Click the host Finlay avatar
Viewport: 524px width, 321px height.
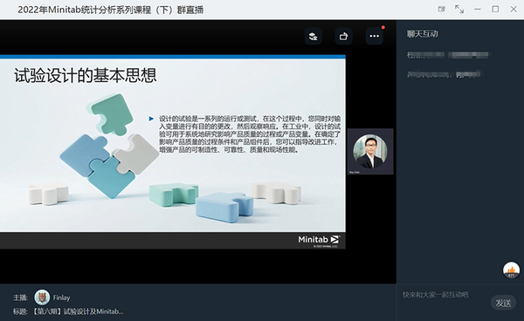click(42, 297)
